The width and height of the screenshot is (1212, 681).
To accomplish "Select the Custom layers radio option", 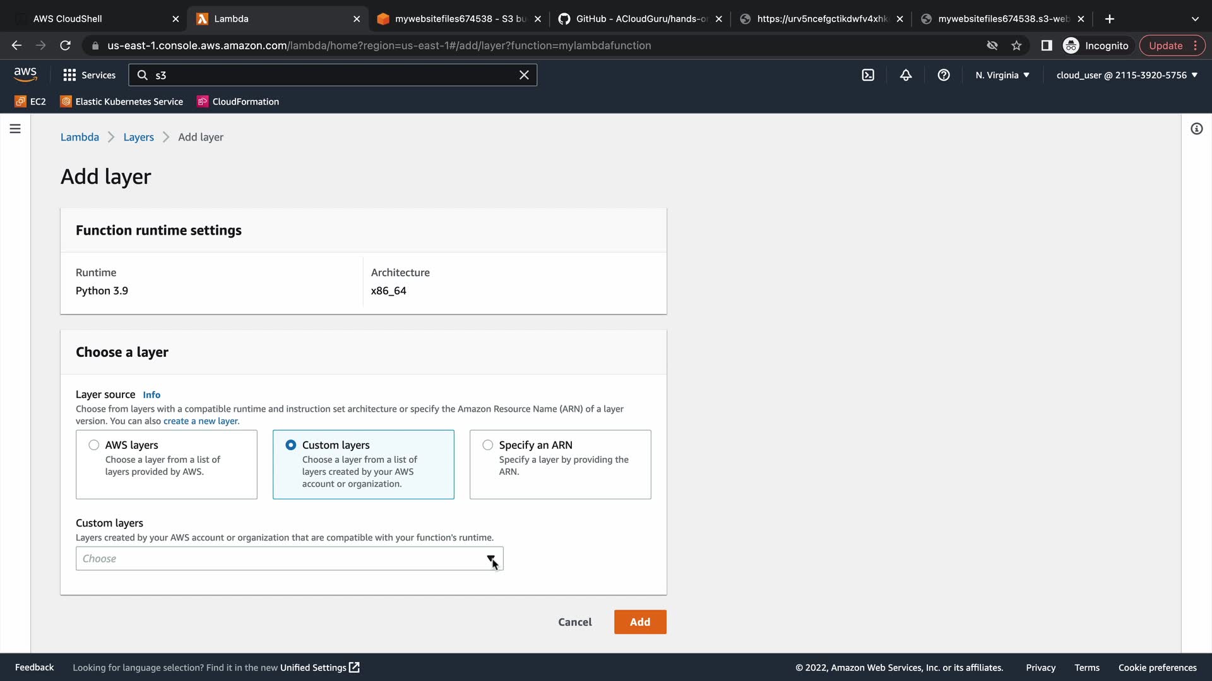I will coord(291,445).
